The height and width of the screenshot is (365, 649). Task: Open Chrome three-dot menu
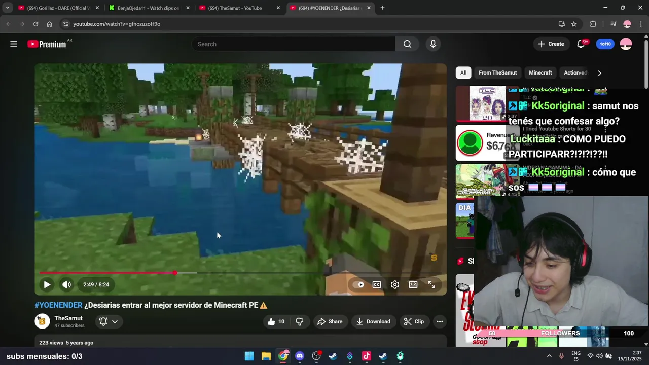click(x=640, y=24)
